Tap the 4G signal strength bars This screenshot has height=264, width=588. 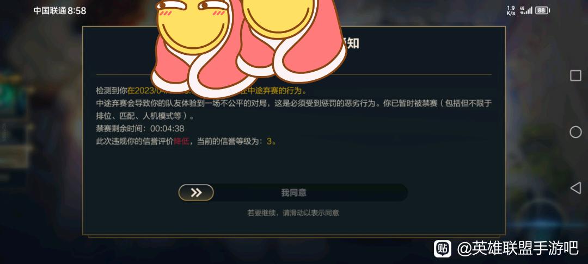526,10
